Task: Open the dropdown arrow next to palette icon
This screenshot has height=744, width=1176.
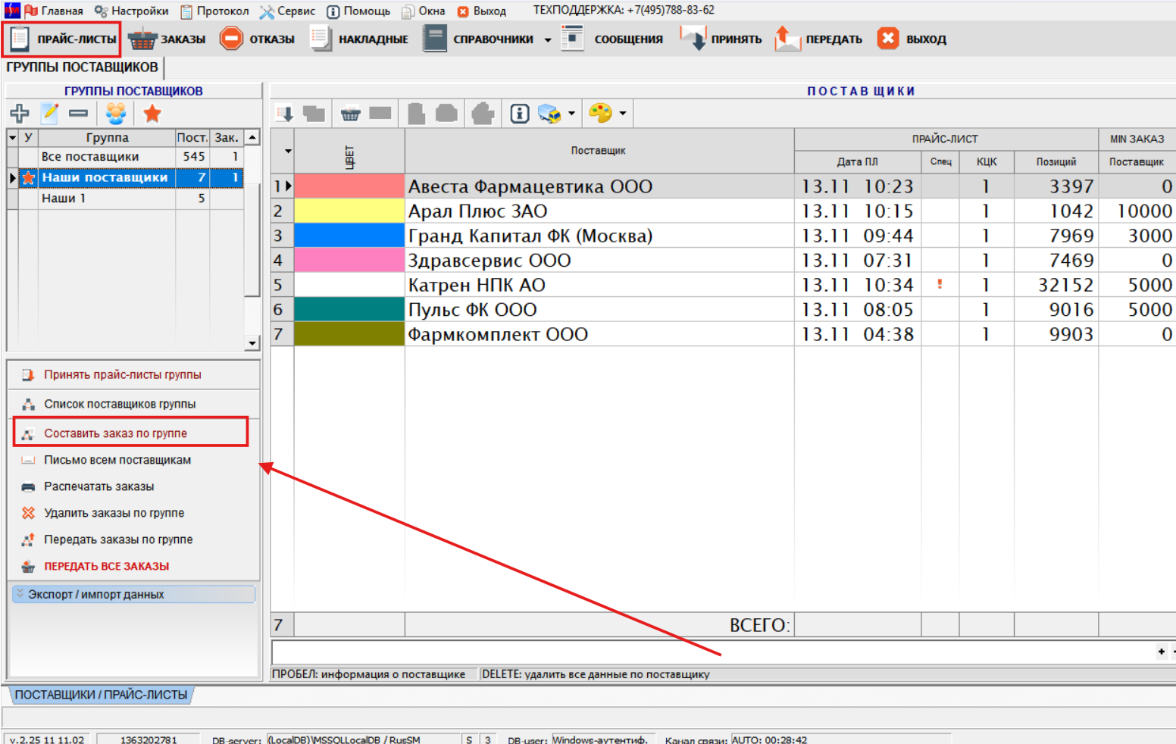Action: coord(623,114)
